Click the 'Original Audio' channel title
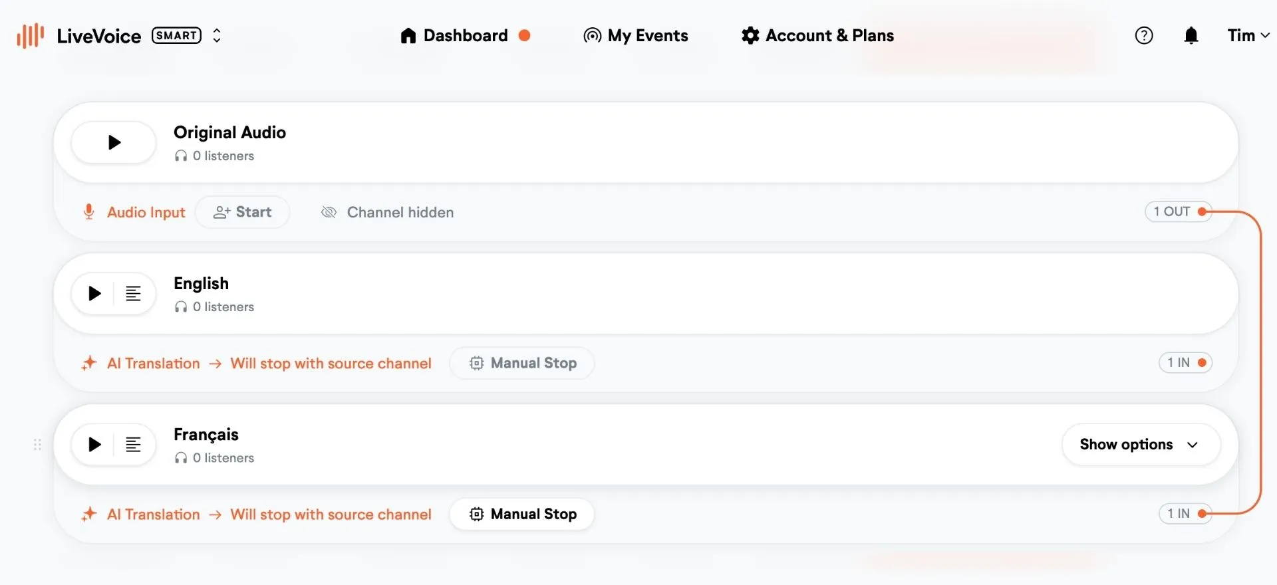Viewport: 1277px width, 585px height. click(x=230, y=132)
